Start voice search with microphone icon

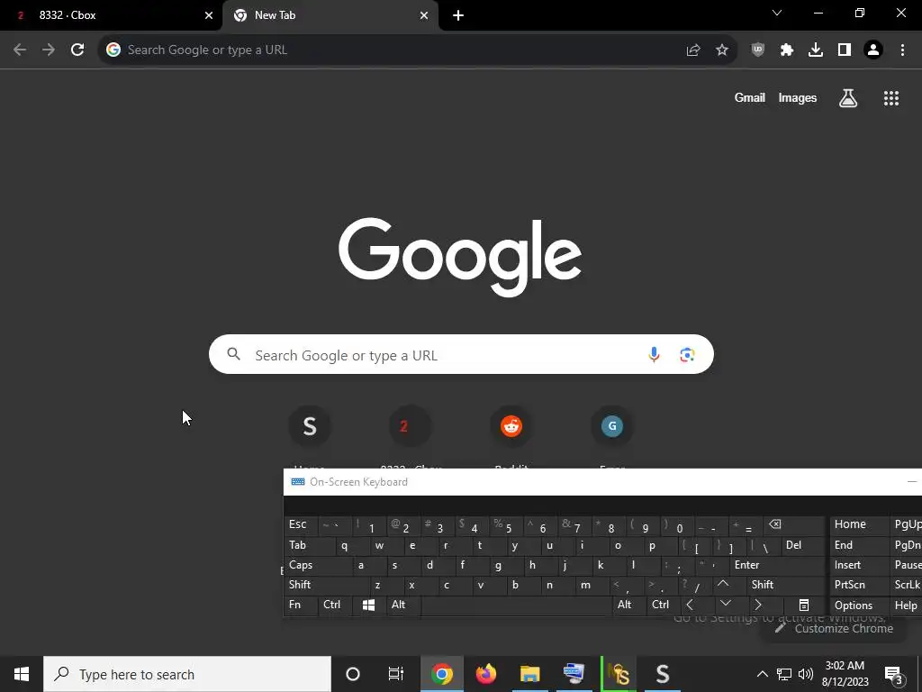coord(654,354)
